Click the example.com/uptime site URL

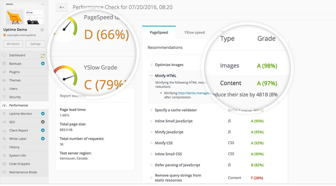point(21,35)
